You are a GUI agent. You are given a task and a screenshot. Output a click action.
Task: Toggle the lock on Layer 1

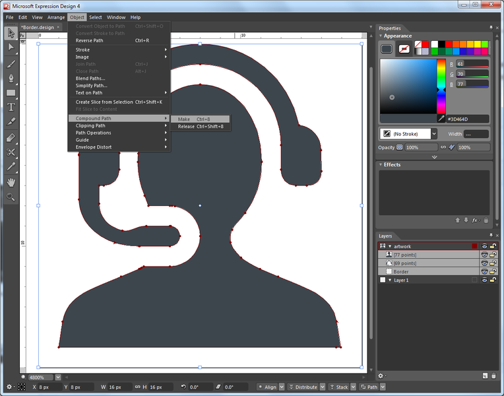click(493, 280)
